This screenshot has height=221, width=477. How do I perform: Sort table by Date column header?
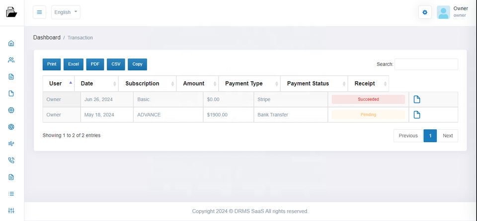click(x=96, y=84)
